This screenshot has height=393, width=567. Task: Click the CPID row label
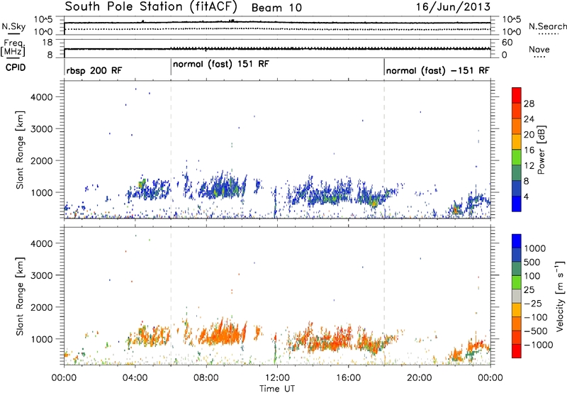point(16,67)
